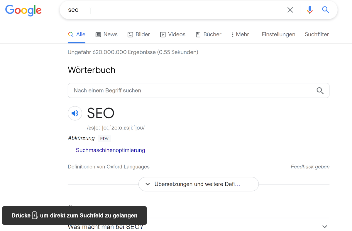
Task: Open Suchfilter options
Action: [317, 34]
